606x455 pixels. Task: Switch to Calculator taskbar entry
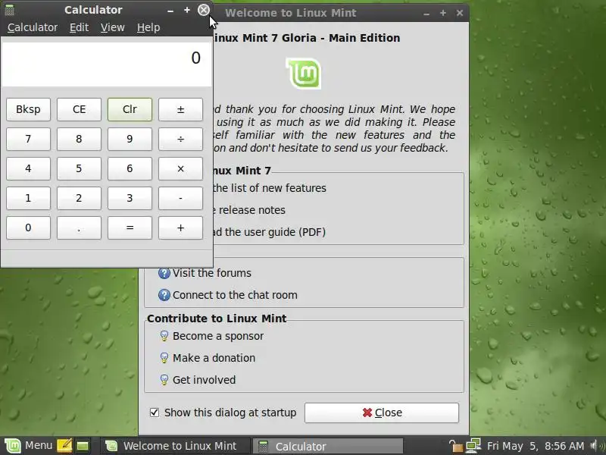pyautogui.click(x=329, y=446)
